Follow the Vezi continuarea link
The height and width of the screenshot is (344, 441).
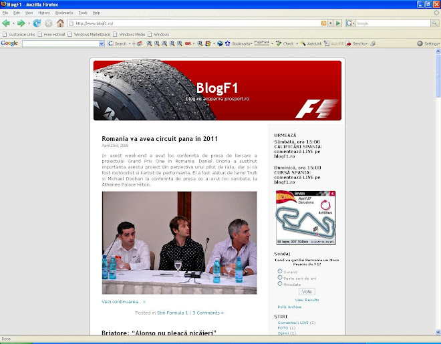tap(124, 301)
